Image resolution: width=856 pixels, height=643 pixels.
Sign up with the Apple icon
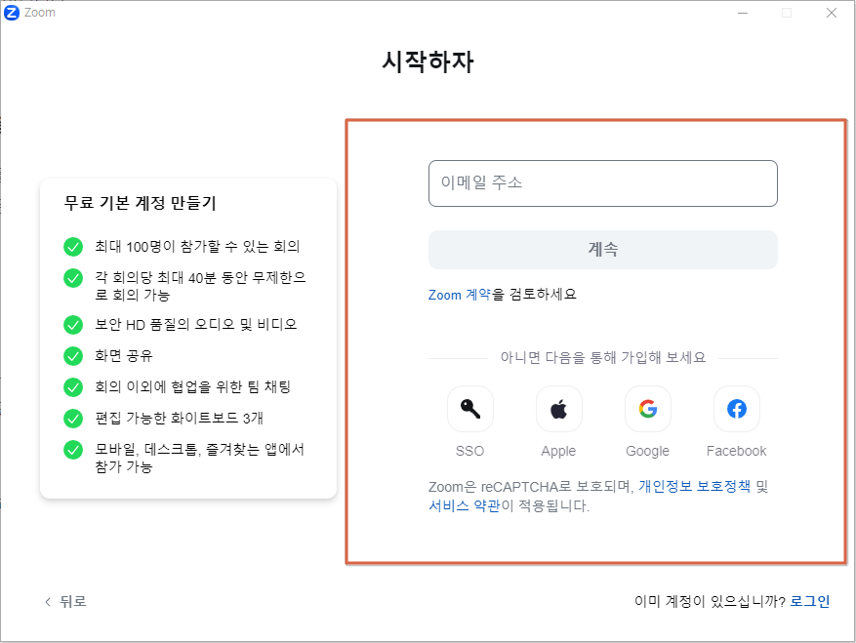(x=559, y=409)
